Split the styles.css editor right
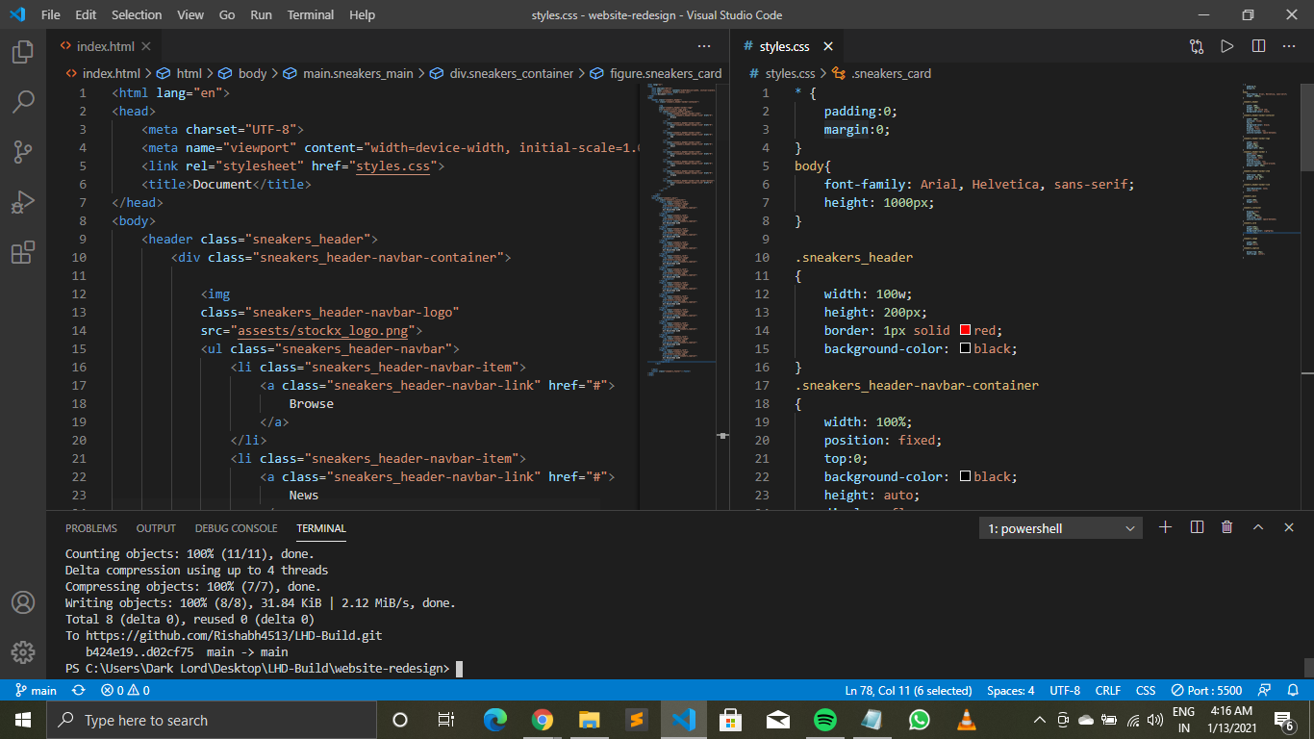Image resolution: width=1314 pixels, height=739 pixels. (1258, 46)
